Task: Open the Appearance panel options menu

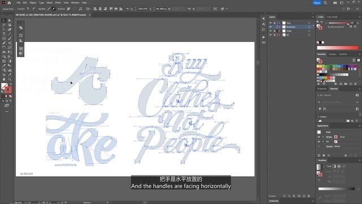Action: pos(360,126)
